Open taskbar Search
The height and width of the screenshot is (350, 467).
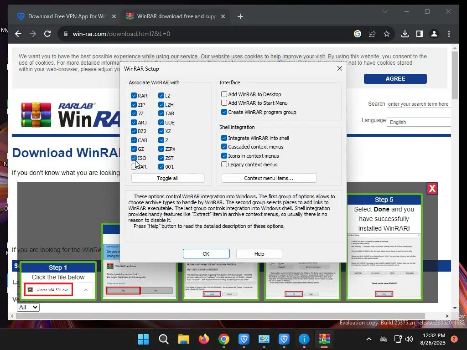pos(164,339)
